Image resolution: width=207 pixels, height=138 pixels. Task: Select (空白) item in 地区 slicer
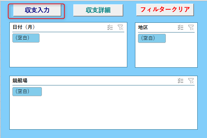152,38
